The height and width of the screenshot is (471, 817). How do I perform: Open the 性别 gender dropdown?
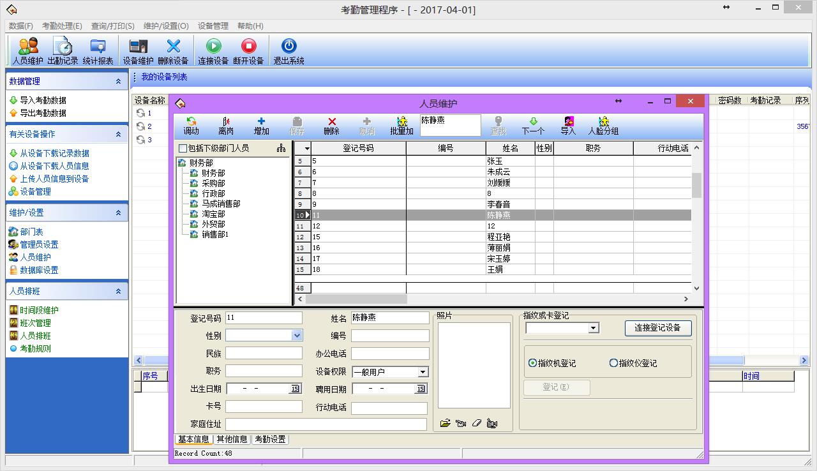click(297, 336)
